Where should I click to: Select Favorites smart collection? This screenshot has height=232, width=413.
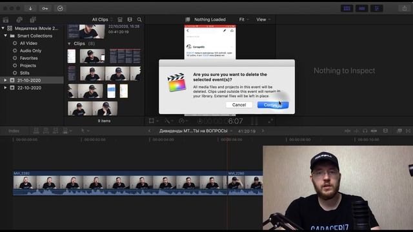coord(28,58)
